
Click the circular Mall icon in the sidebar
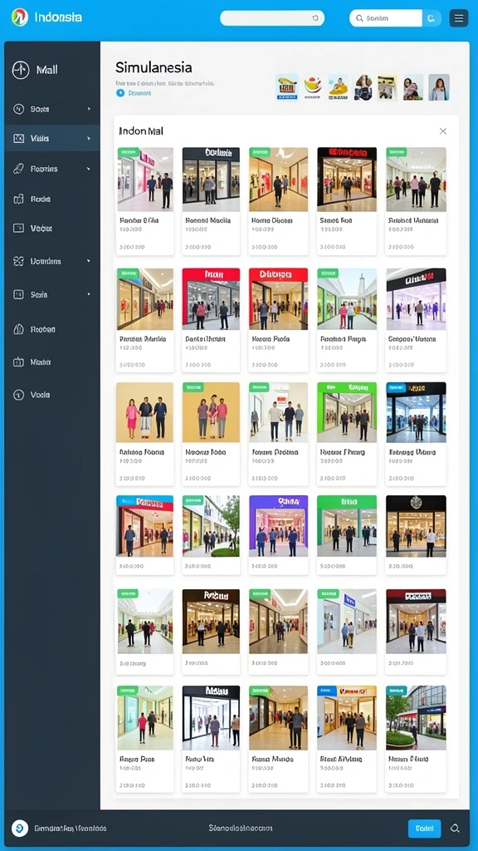click(21, 70)
